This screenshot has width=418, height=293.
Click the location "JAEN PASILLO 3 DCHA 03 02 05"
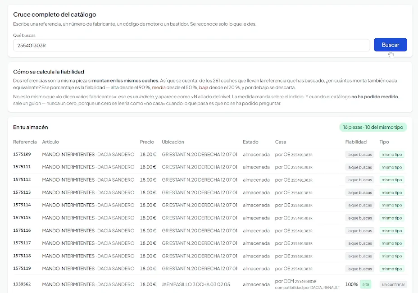click(x=196, y=284)
